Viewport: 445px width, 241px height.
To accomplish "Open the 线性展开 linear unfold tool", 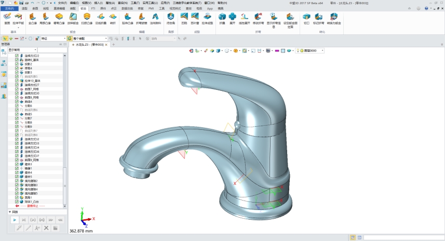I will (245, 18).
